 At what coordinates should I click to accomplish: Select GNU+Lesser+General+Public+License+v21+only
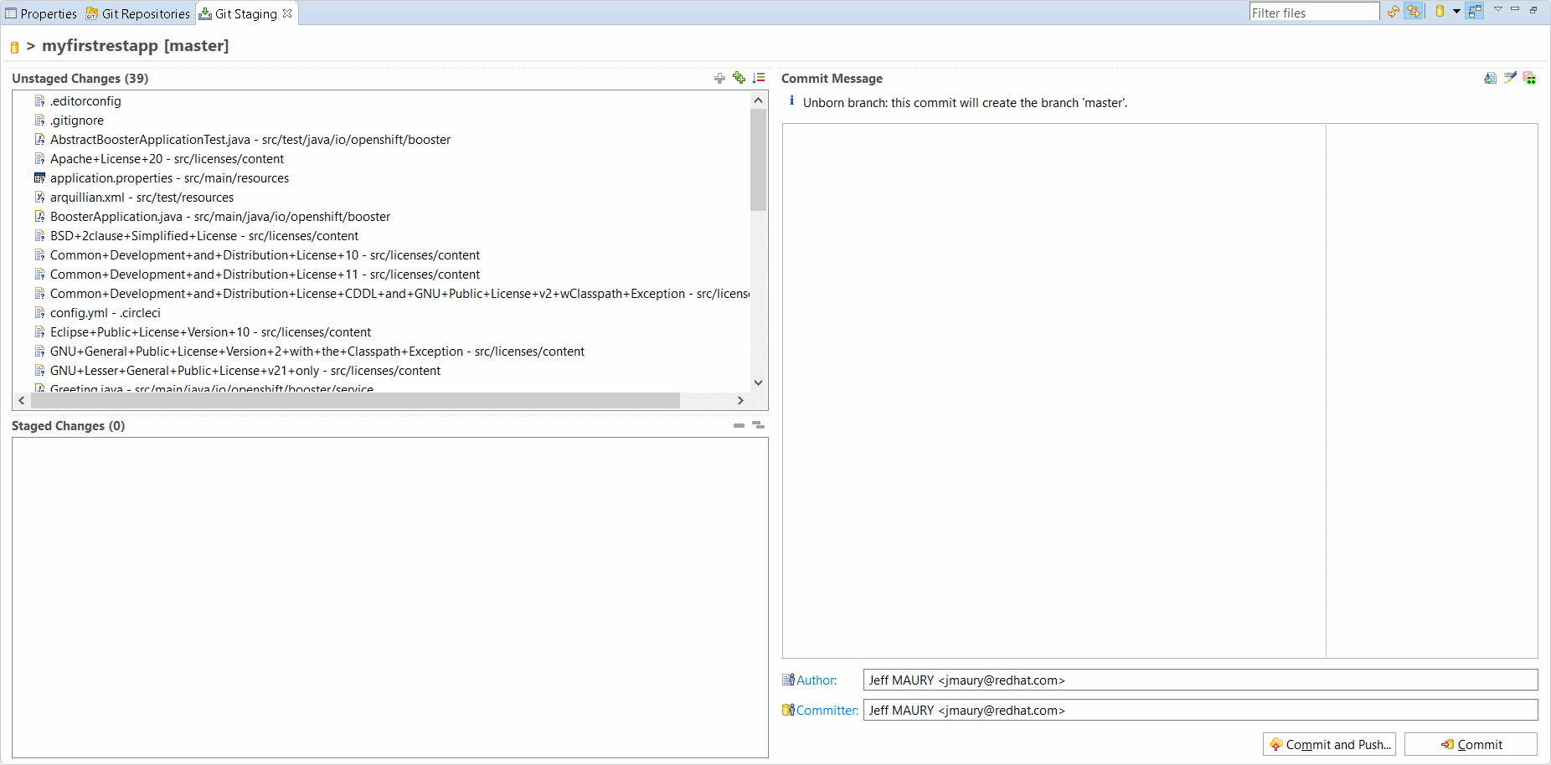[245, 371]
